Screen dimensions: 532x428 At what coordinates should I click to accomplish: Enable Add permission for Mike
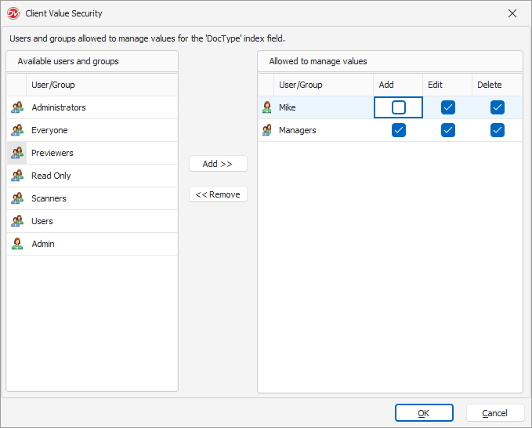(x=399, y=107)
